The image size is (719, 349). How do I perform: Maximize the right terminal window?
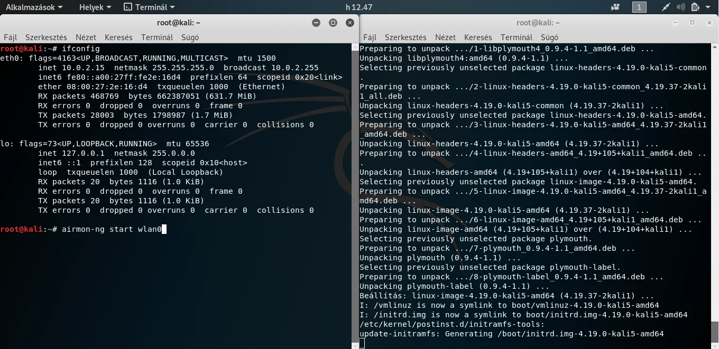tap(692, 23)
